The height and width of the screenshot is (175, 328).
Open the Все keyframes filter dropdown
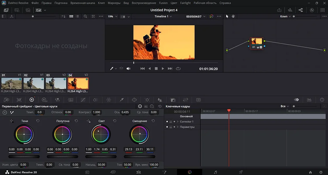[x=285, y=106]
